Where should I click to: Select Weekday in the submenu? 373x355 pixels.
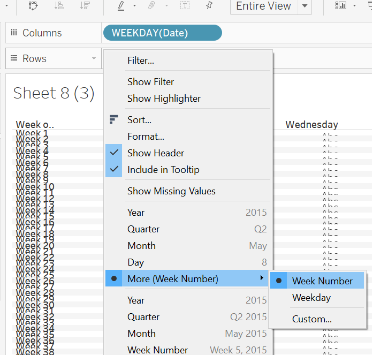tap(311, 298)
